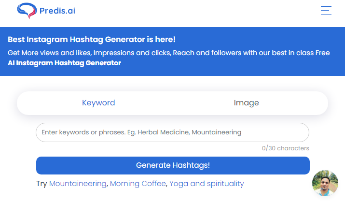Click the Predis.ai brand name text
The height and width of the screenshot is (203, 345).
click(x=57, y=11)
